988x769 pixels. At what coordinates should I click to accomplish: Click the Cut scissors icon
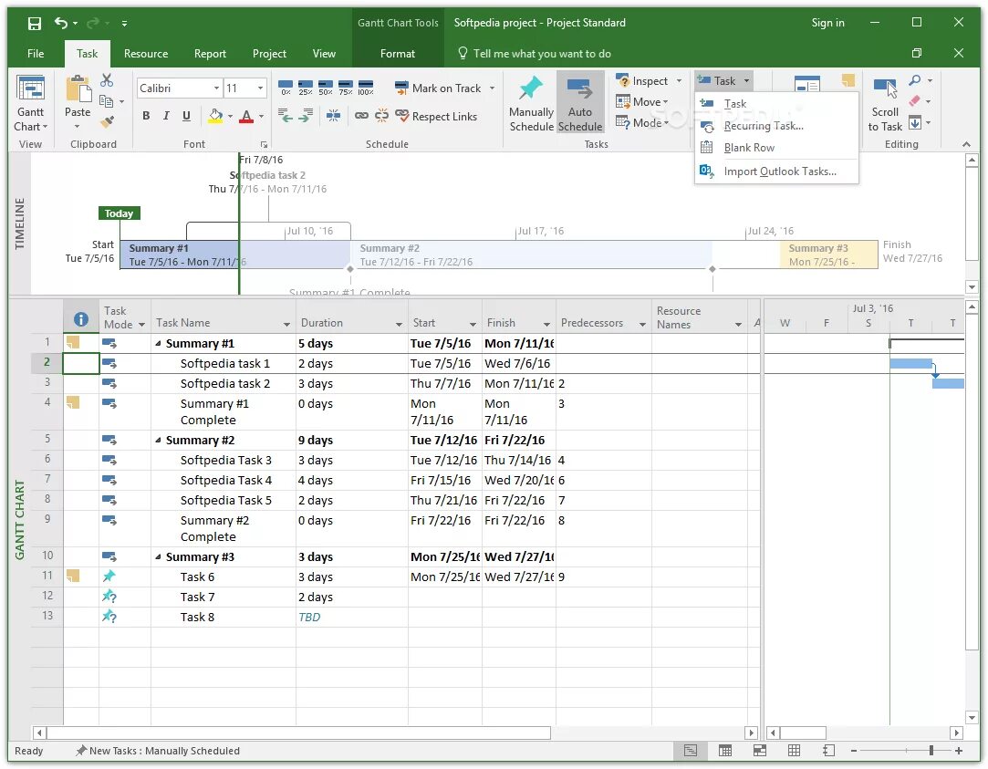107,80
